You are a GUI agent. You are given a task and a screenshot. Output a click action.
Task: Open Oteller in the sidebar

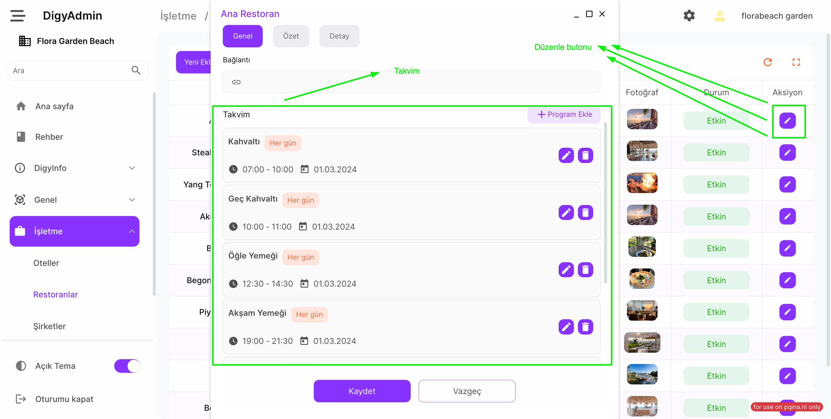pyautogui.click(x=46, y=263)
